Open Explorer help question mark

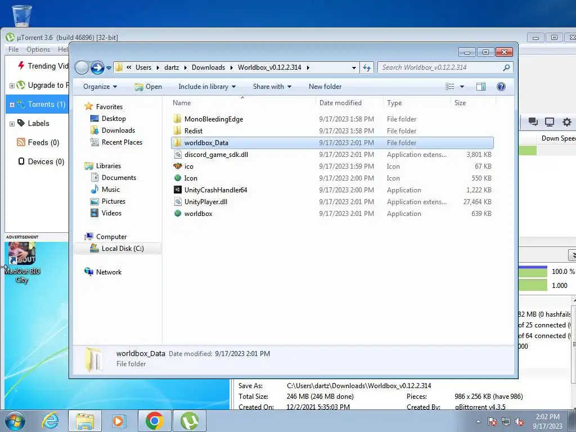501,87
